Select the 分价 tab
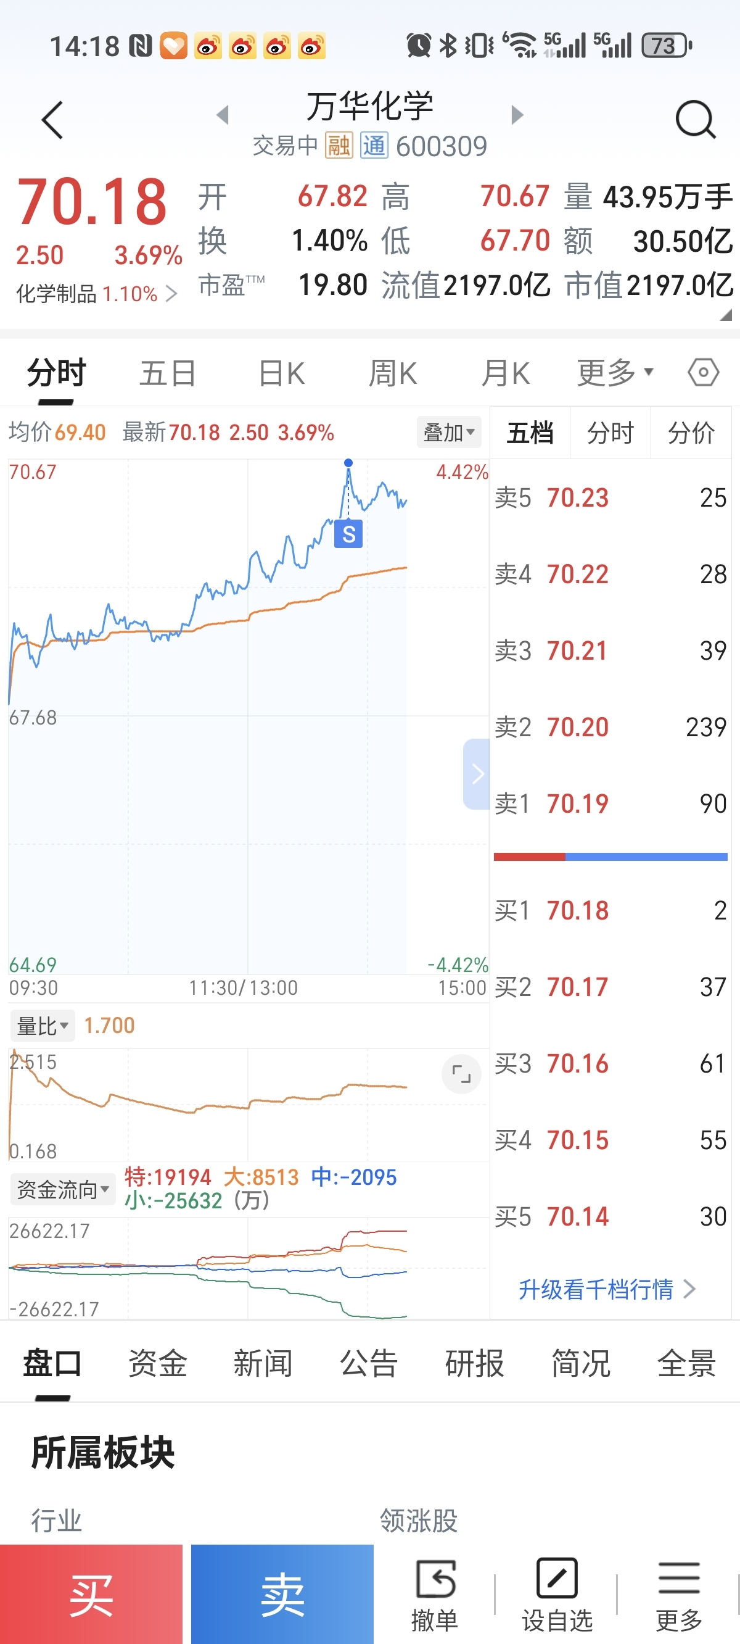This screenshot has height=1644, width=740. [x=691, y=433]
